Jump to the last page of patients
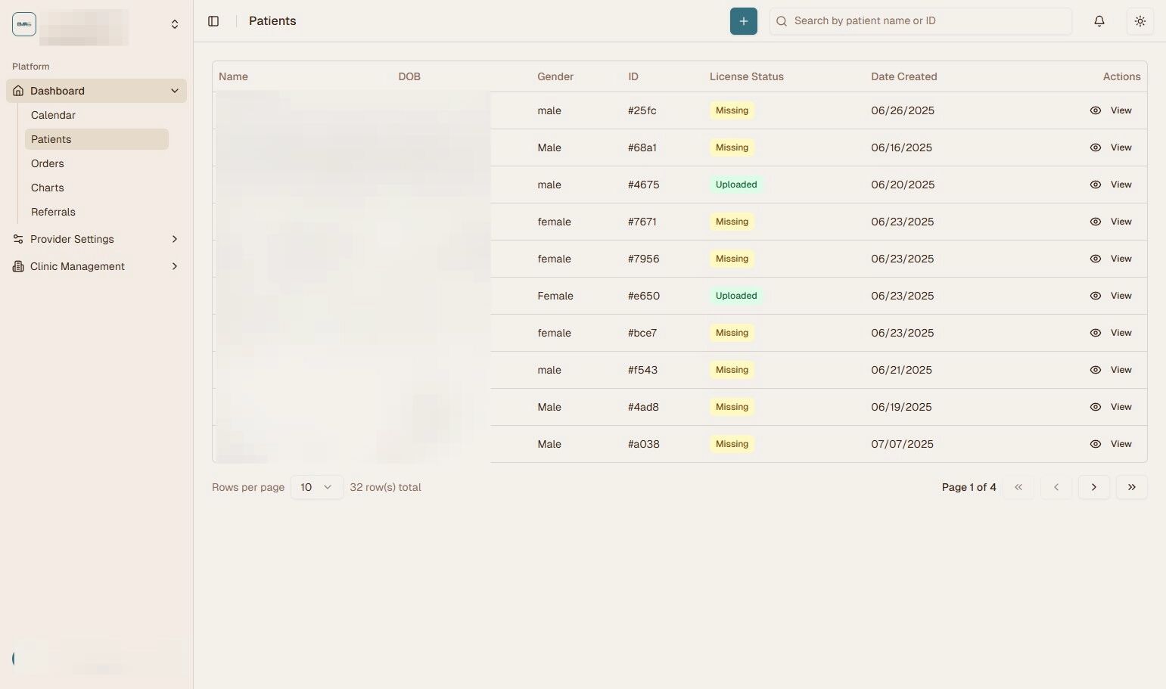Viewport: 1166px width, 689px height. 1131,487
